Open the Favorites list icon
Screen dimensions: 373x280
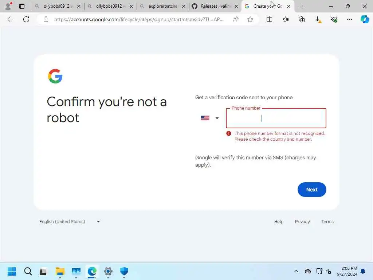[x=286, y=19]
